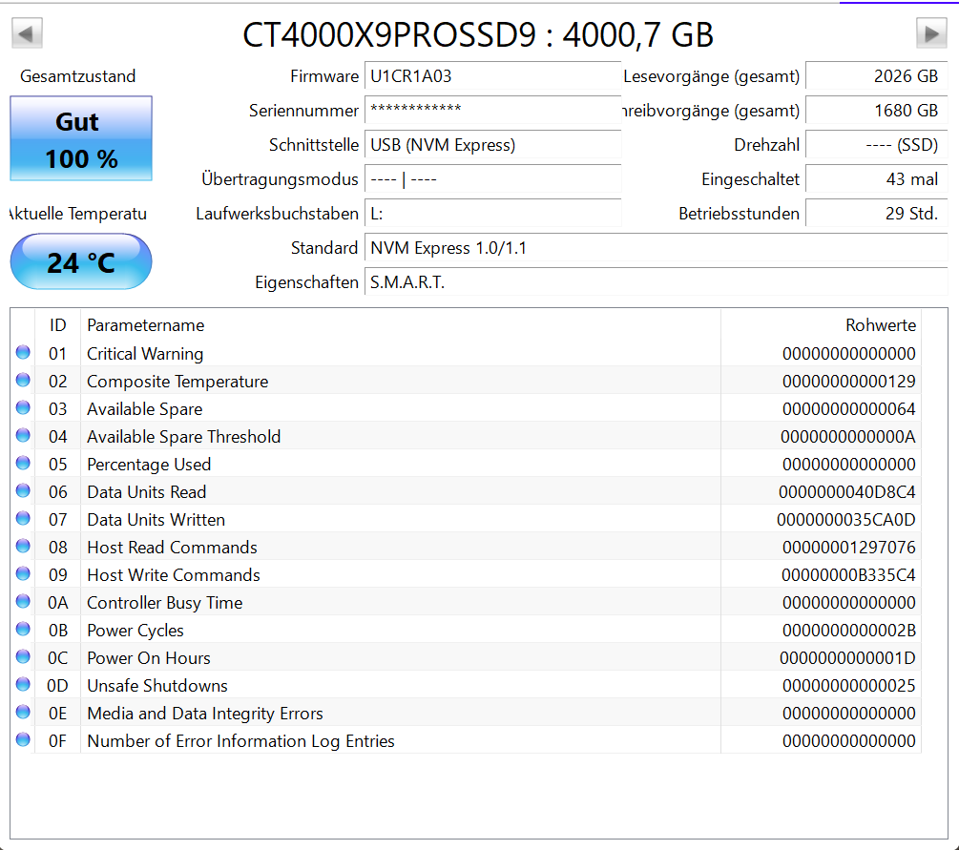
Task: Click the Schnittstelle field USB (NVM Express)
Action: coord(493,145)
